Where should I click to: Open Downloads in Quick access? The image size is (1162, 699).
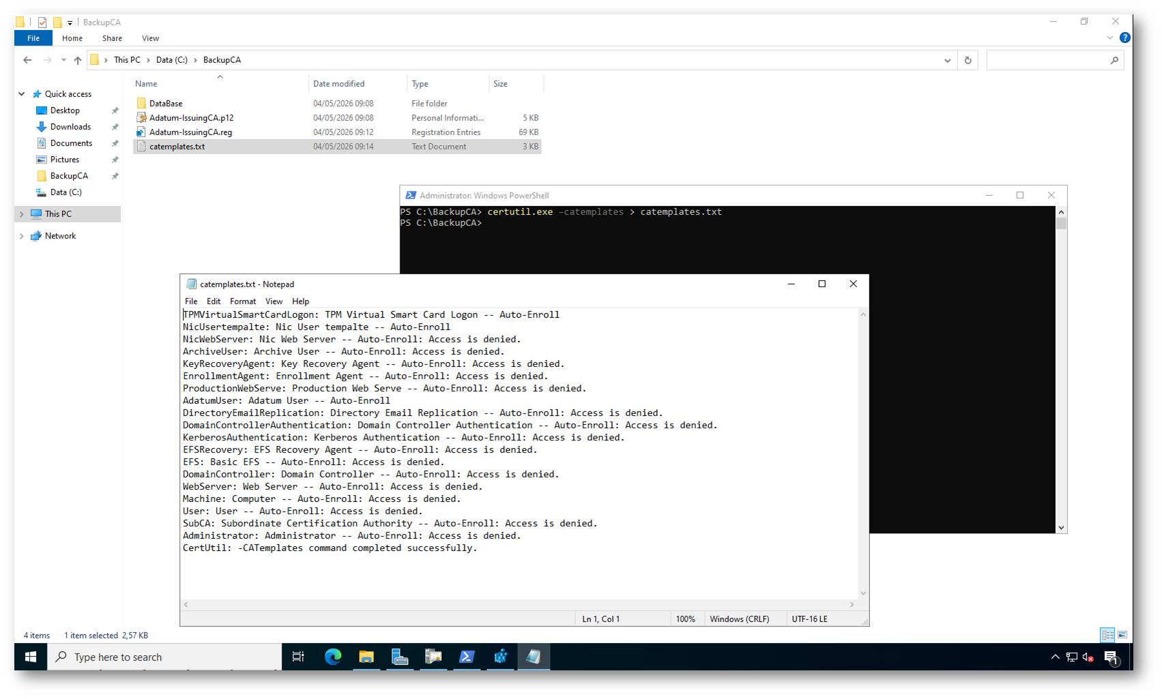pyautogui.click(x=70, y=127)
